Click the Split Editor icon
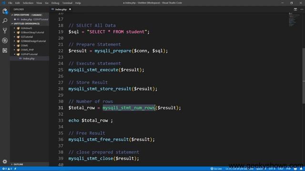 [x=295, y=9]
